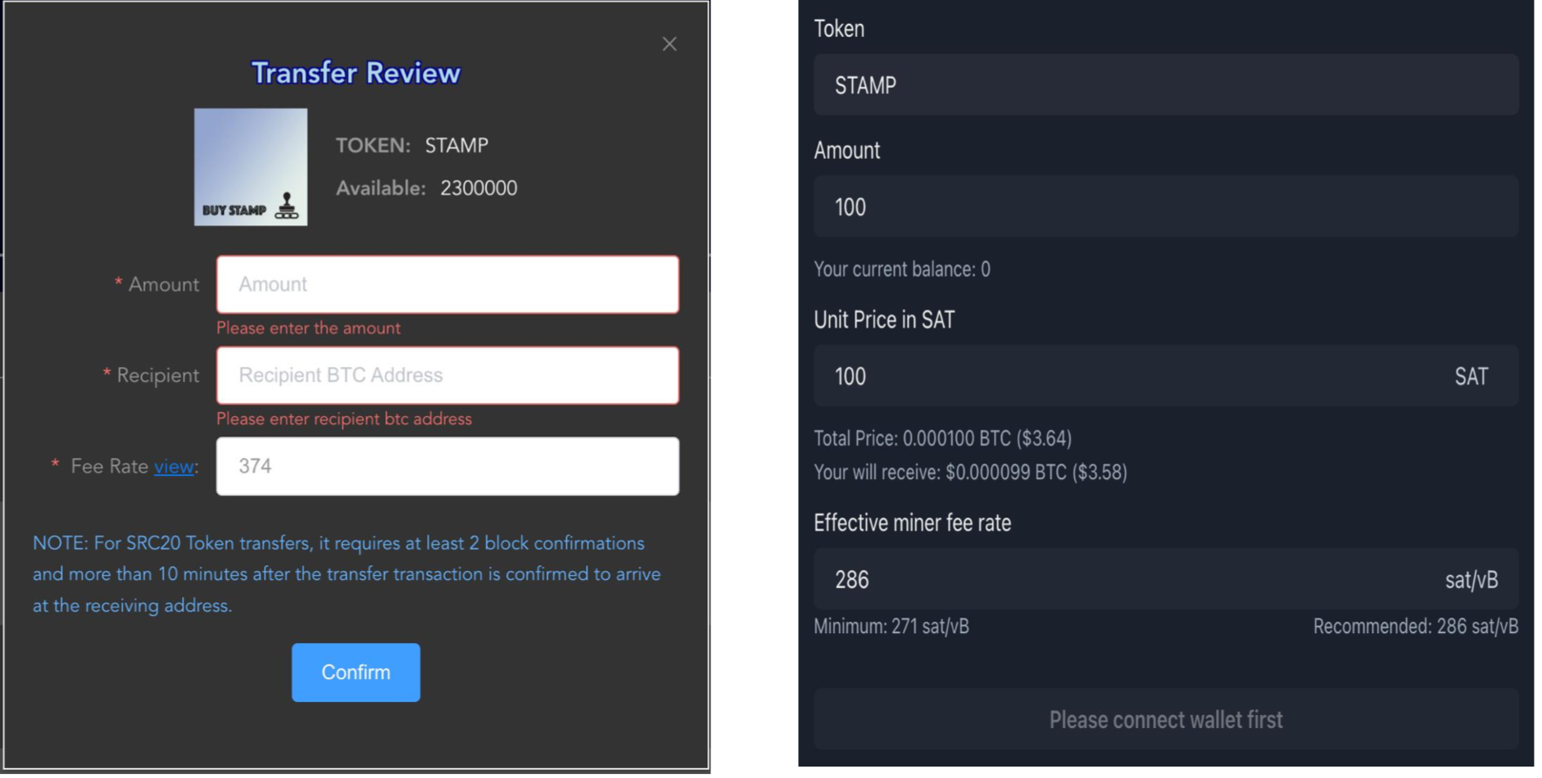The height and width of the screenshot is (778, 1542).
Task: Focus the Amount field in Transfer Review
Action: point(447,284)
